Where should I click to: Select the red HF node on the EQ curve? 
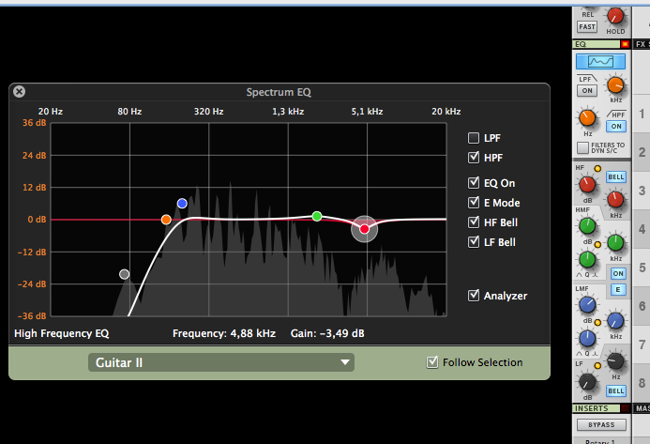[x=364, y=229]
